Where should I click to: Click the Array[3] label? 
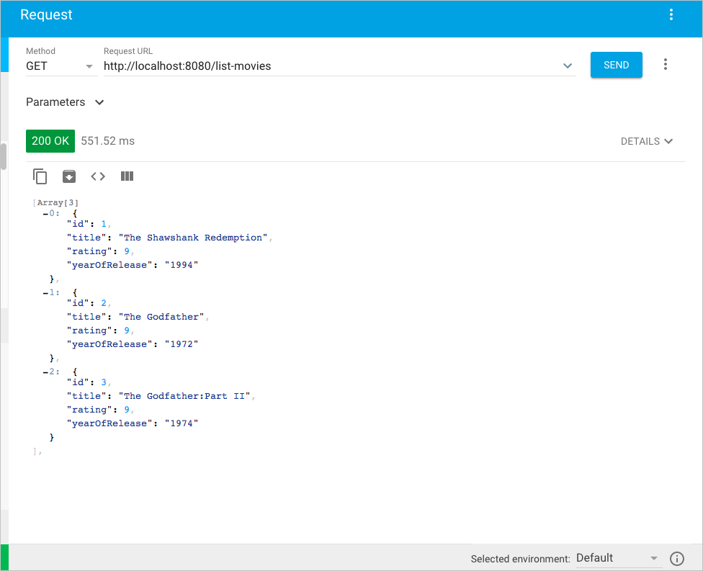tap(58, 202)
